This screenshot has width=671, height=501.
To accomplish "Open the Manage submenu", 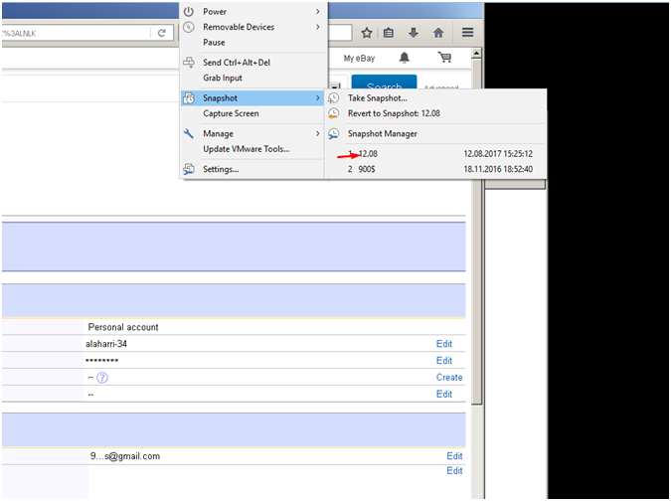I will tap(253, 133).
